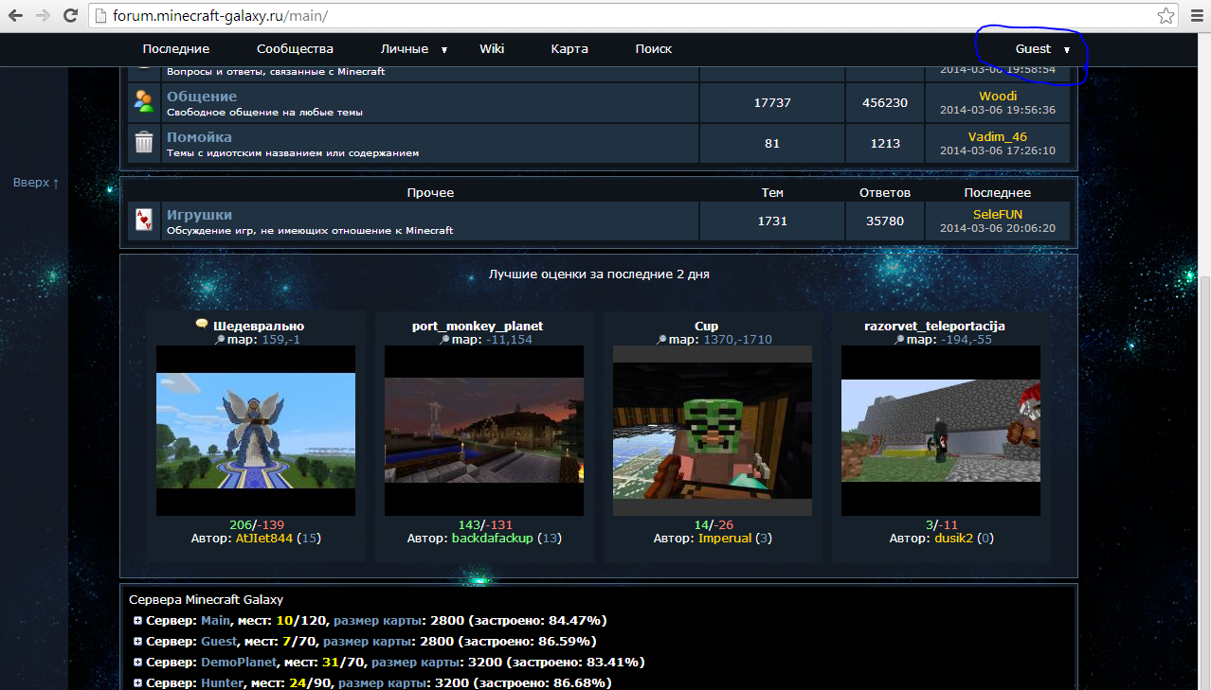1211x690 pixels.
Task: Open the Шедеврально screenshot thumbnail
Action: (256, 431)
